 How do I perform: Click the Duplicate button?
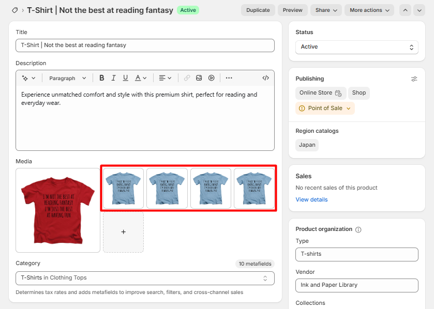pos(258,10)
